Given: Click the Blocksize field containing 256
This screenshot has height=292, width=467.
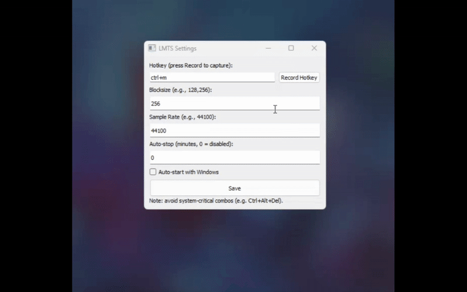Looking at the screenshot, I should (235, 103).
